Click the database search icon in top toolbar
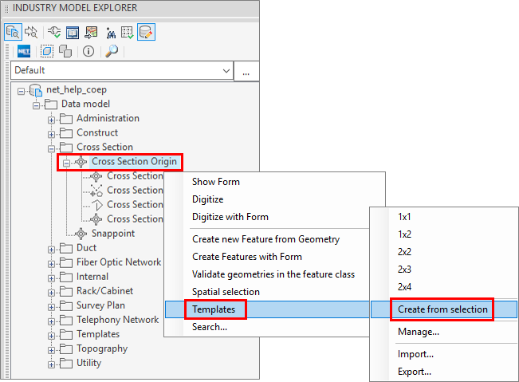Screen dimensions: 519x382 [14, 33]
